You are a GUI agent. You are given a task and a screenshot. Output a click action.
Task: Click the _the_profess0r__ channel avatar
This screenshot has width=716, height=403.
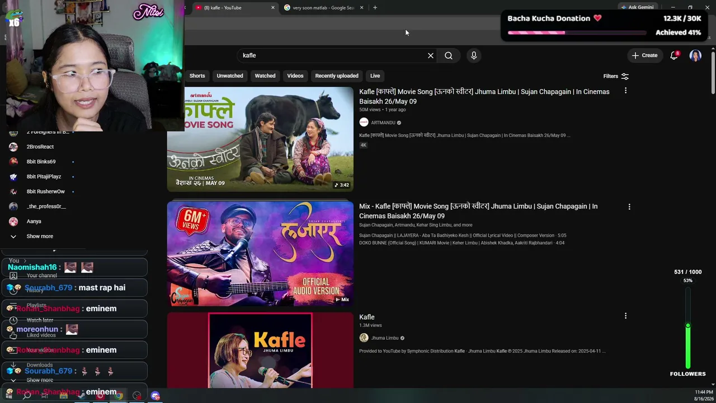[x=13, y=207]
